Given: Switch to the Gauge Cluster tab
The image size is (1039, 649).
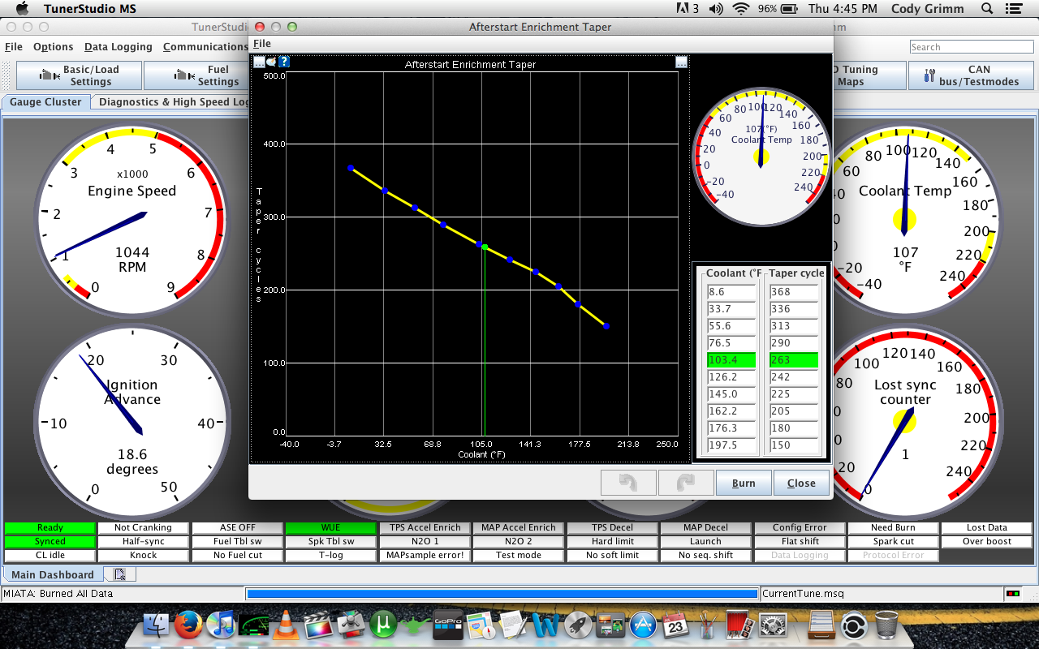Looking at the screenshot, I should coord(46,102).
